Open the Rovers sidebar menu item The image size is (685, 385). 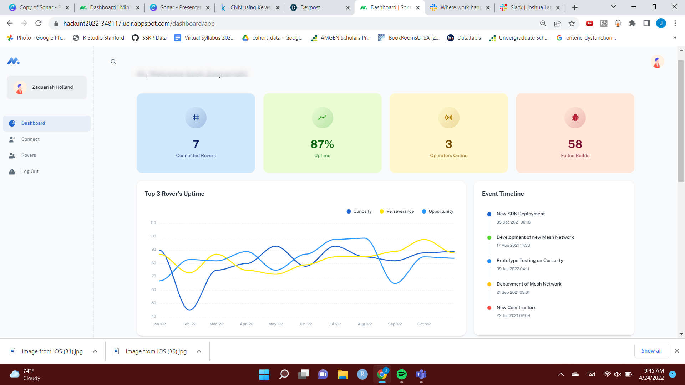(x=29, y=155)
